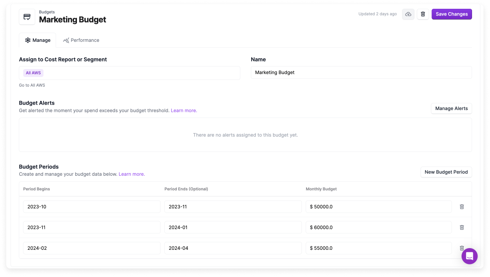Follow the Go to All AWS link

click(x=32, y=85)
